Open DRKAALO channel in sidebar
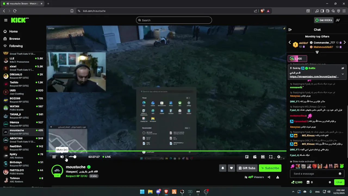Viewport: 348px width, 196px height. click(x=23, y=76)
